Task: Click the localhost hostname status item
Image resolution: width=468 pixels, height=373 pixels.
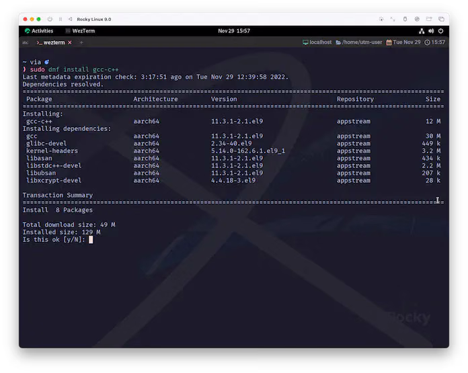Action: (317, 42)
